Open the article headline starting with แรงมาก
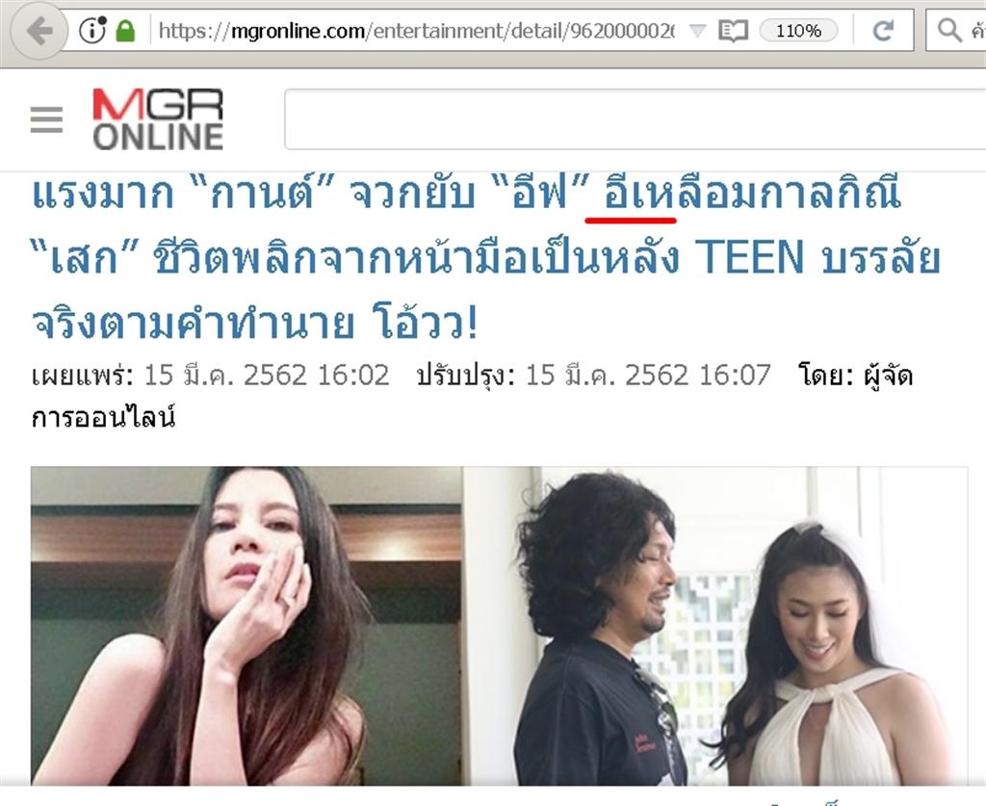The height and width of the screenshot is (806, 986). point(486,259)
